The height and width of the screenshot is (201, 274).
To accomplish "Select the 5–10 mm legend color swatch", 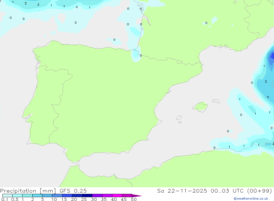I will (x=47, y=196).
